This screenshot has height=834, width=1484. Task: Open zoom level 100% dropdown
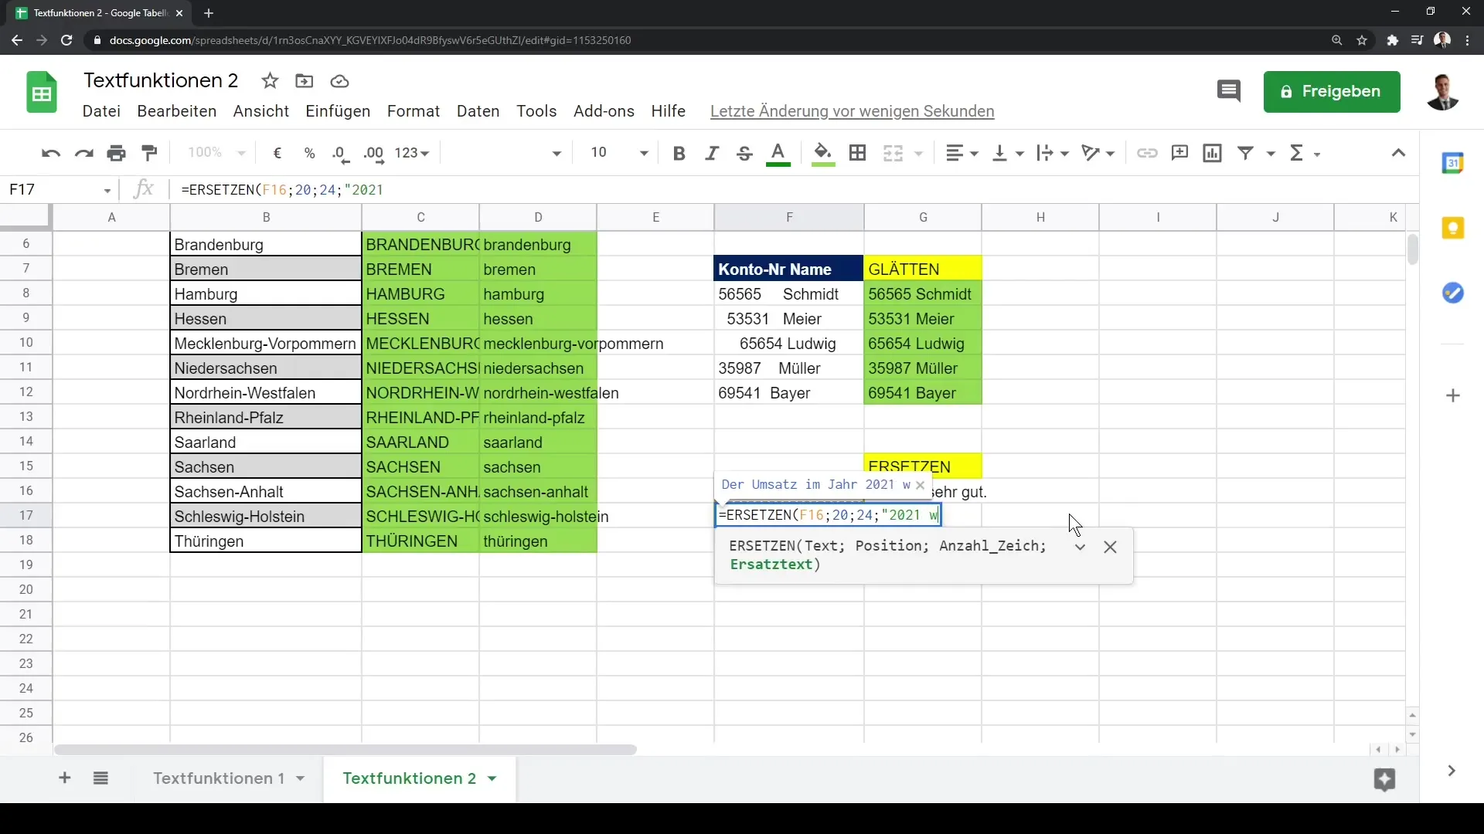click(x=217, y=153)
